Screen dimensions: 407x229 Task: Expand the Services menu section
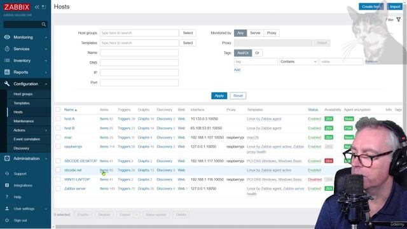click(46, 49)
